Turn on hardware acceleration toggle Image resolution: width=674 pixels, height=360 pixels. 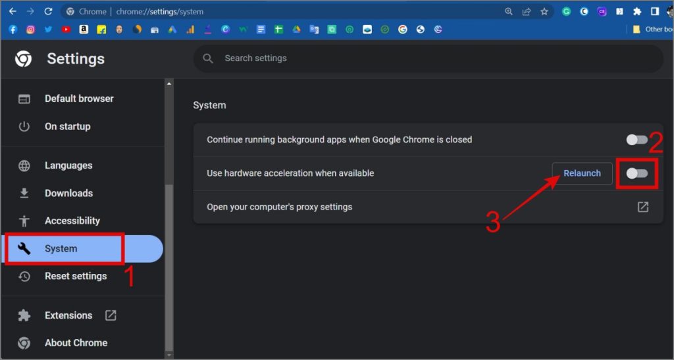click(636, 173)
